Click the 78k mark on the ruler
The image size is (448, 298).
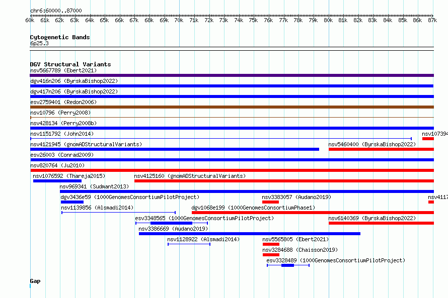[298, 20]
